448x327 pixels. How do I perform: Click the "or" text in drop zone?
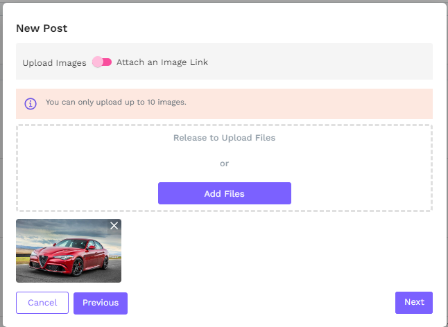click(x=224, y=163)
